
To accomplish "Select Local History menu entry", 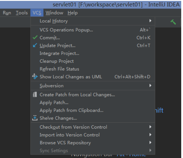I will coord(93,21).
